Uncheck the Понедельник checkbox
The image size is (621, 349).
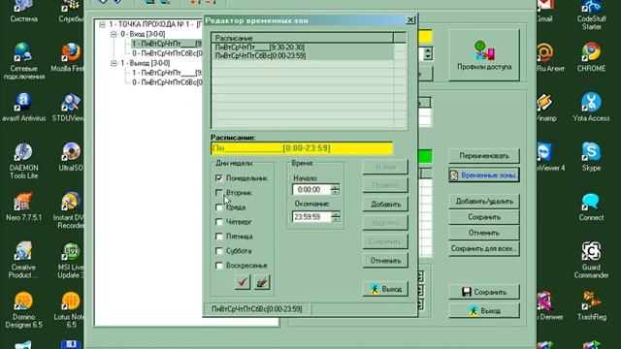pyautogui.click(x=219, y=178)
